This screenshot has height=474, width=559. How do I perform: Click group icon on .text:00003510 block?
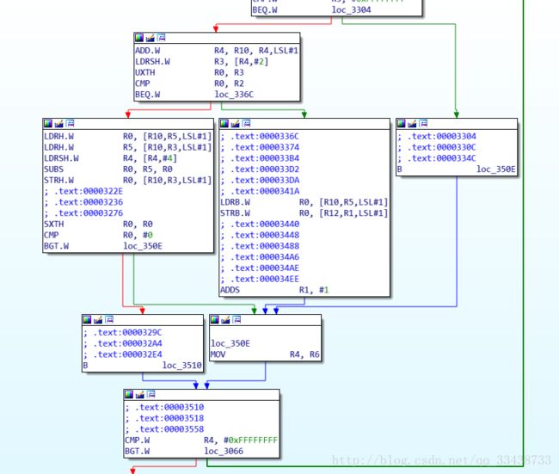150,394
